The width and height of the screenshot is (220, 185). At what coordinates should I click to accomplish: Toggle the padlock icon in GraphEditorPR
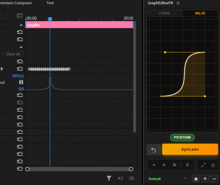(213, 165)
